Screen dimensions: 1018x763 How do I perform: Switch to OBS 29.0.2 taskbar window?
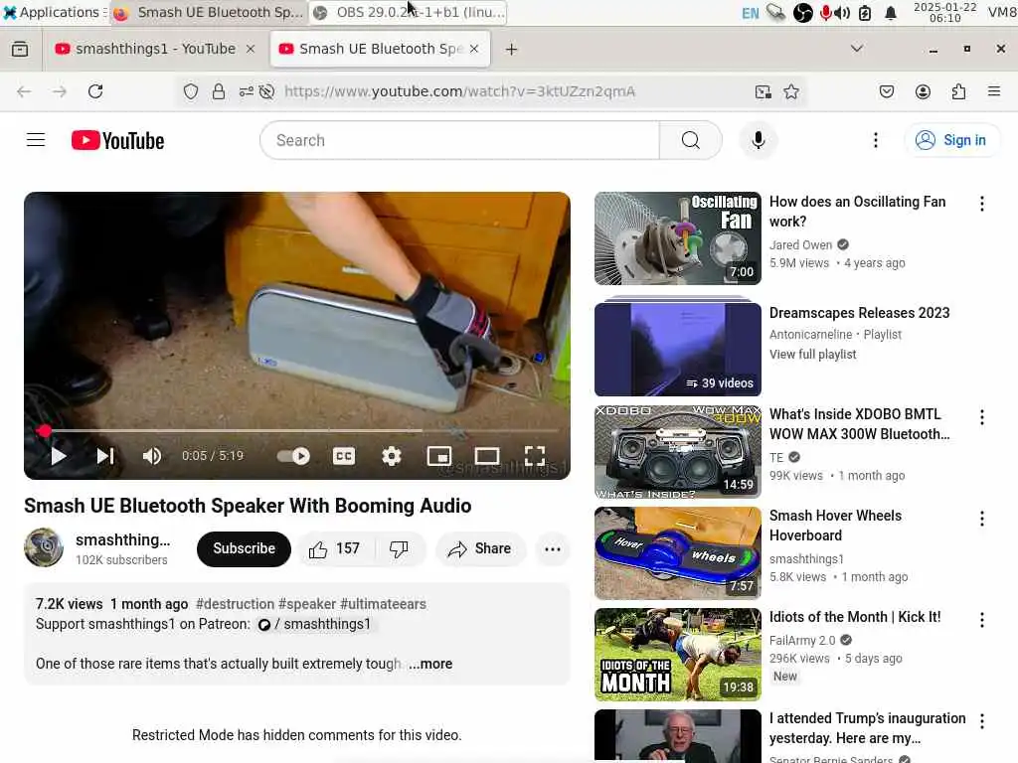409,12
